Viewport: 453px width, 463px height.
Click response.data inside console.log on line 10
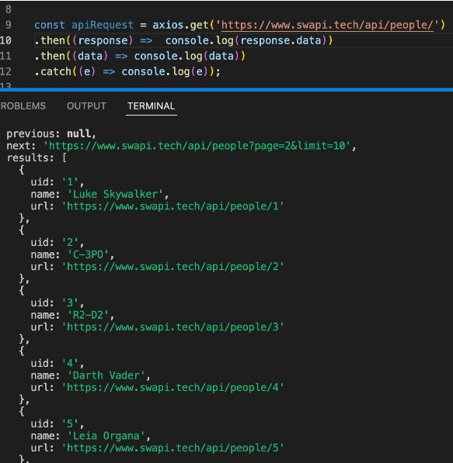pyautogui.click(x=281, y=40)
